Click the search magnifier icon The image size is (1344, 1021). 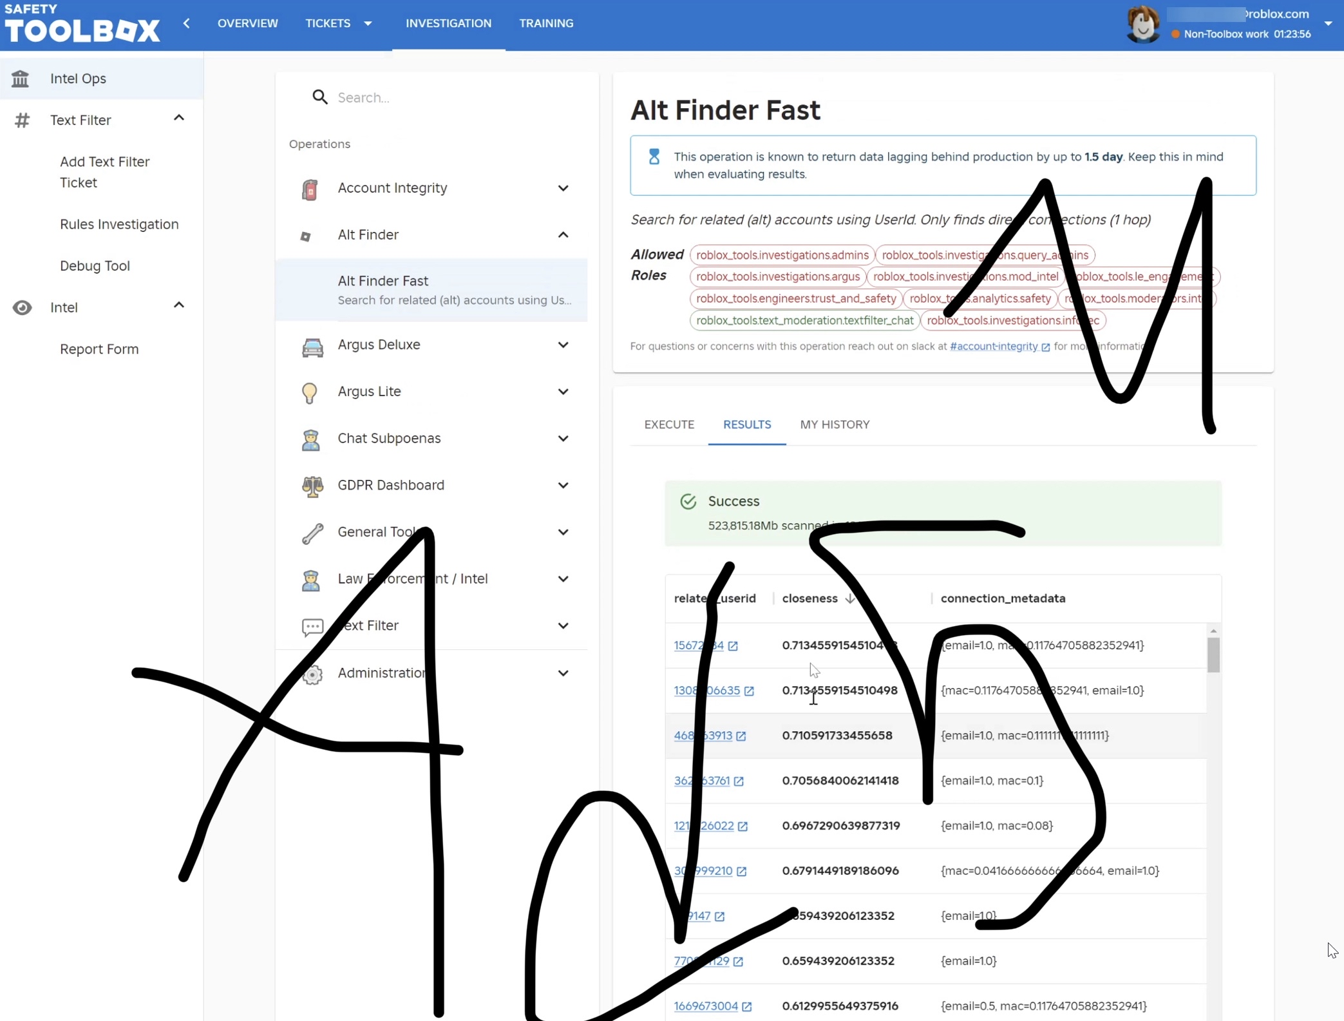(320, 97)
